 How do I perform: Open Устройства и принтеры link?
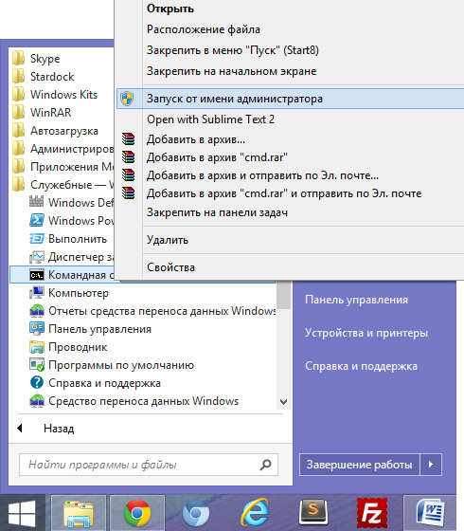(366, 333)
